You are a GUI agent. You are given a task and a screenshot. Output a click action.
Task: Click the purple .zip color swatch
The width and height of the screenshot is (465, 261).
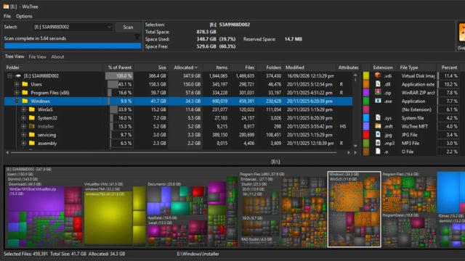click(366, 93)
